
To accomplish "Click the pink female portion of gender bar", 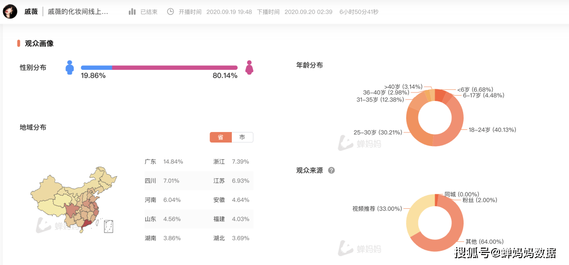I will [x=174, y=68].
